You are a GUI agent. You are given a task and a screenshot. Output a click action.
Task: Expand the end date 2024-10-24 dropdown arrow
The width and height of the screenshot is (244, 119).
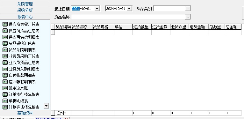[x=129, y=9]
